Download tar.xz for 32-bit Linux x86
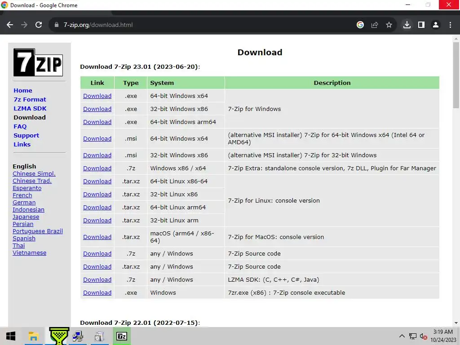The height and width of the screenshot is (345, 460). [x=97, y=194]
